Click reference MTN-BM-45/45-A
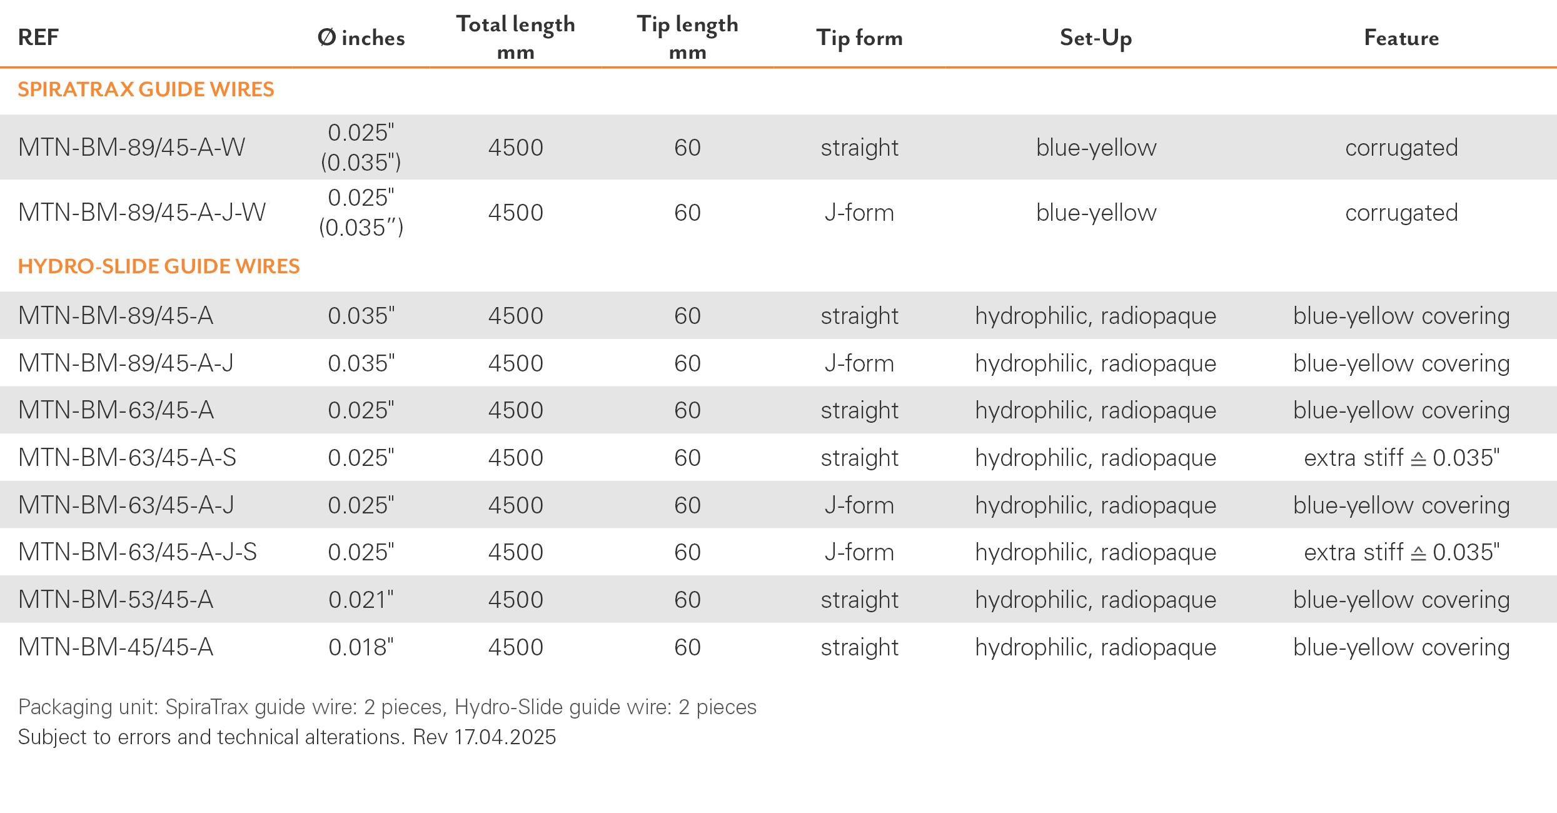The height and width of the screenshot is (813, 1557). pyautogui.click(x=116, y=647)
